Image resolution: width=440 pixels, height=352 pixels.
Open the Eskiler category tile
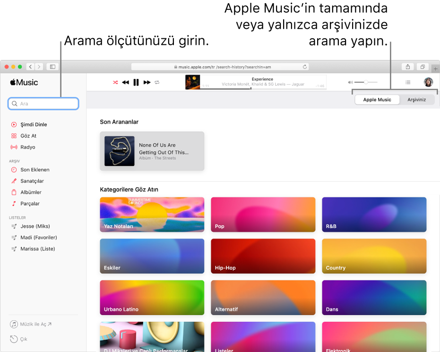coord(152,256)
